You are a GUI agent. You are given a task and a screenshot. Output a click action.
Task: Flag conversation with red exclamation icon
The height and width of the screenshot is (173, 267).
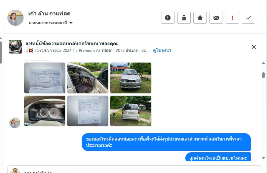click(x=232, y=18)
